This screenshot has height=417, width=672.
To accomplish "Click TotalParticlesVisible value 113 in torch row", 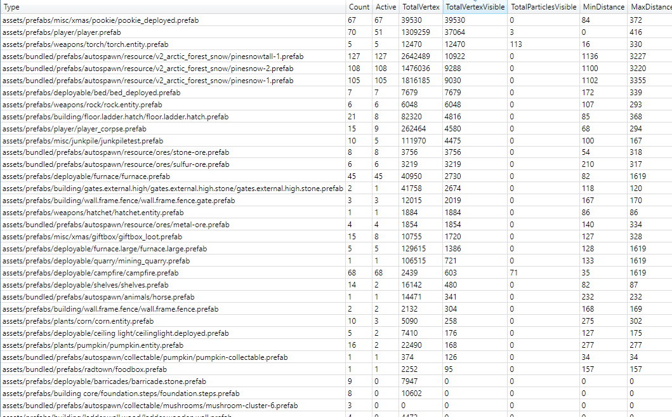I will tap(515, 44).
